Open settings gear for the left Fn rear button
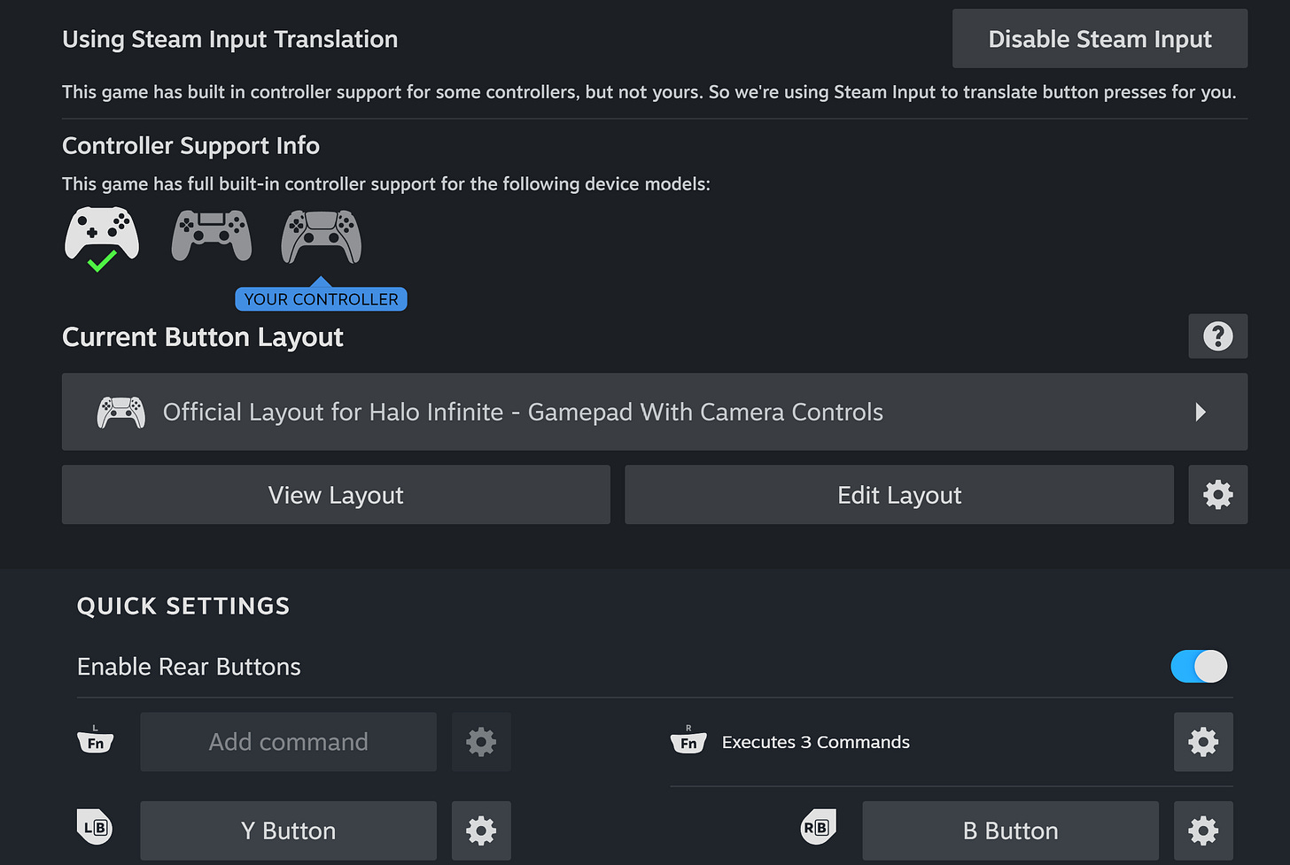This screenshot has width=1290, height=865. pos(481,742)
